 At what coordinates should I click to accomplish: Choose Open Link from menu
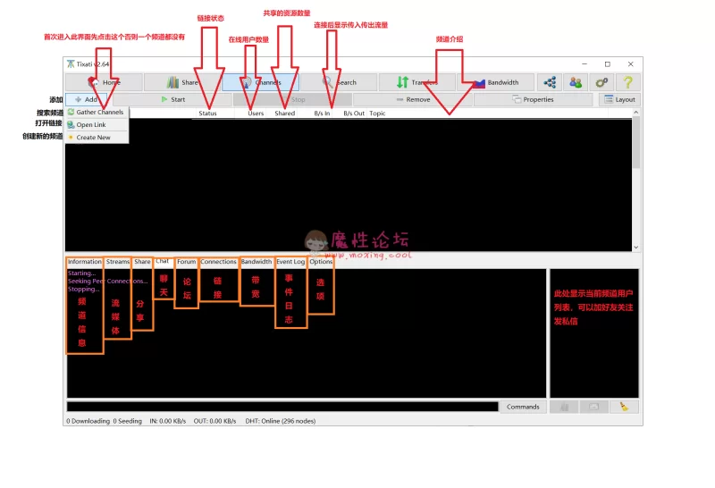[x=97, y=124]
